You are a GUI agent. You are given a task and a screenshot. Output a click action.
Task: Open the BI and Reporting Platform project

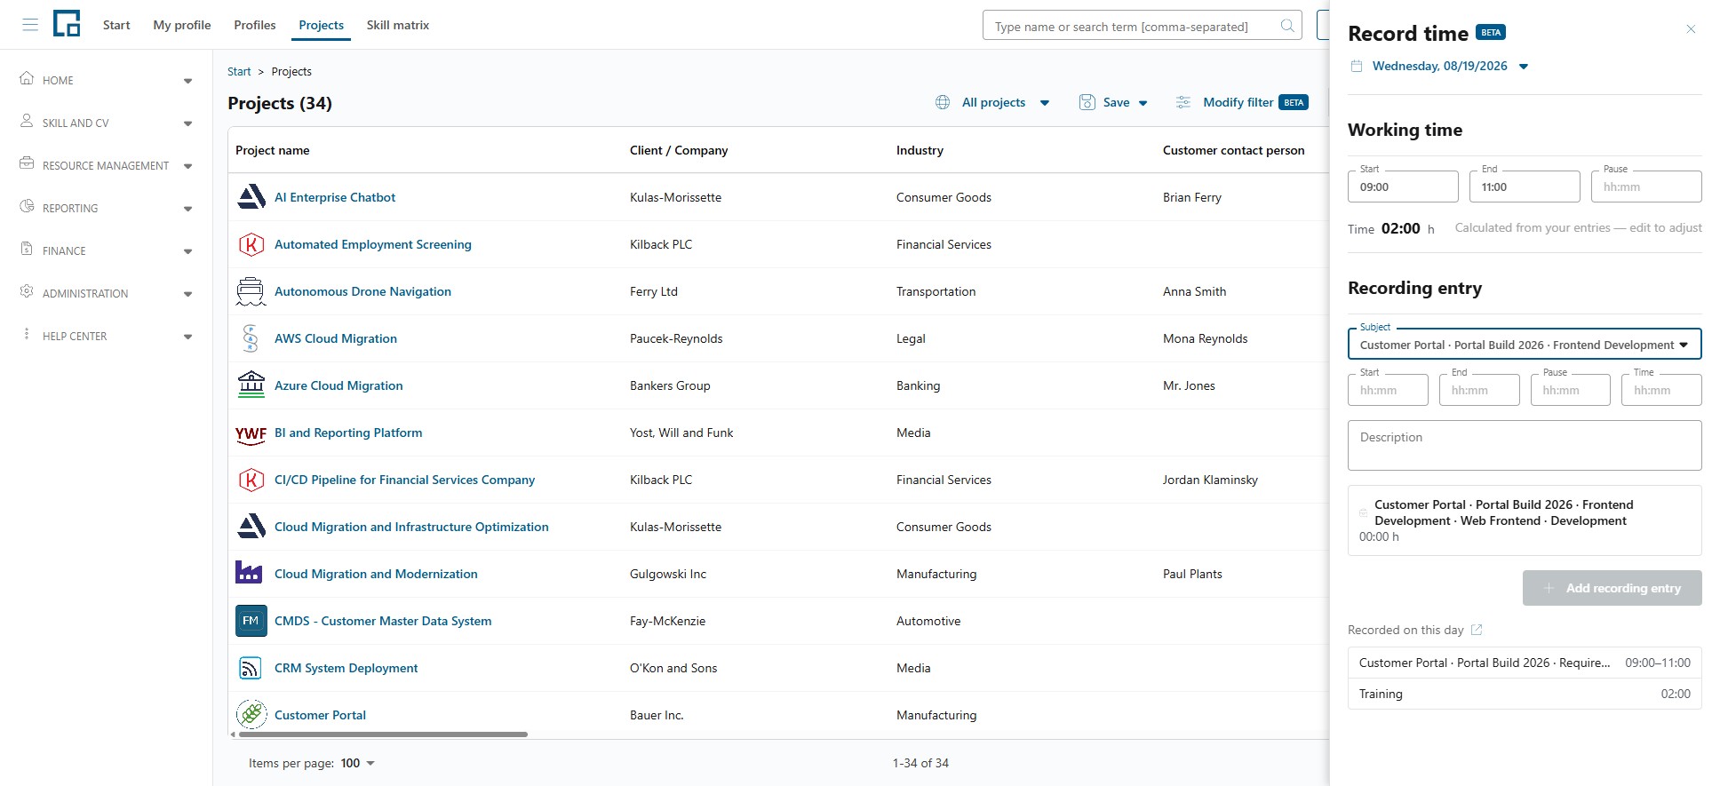(x=348, y=433)
